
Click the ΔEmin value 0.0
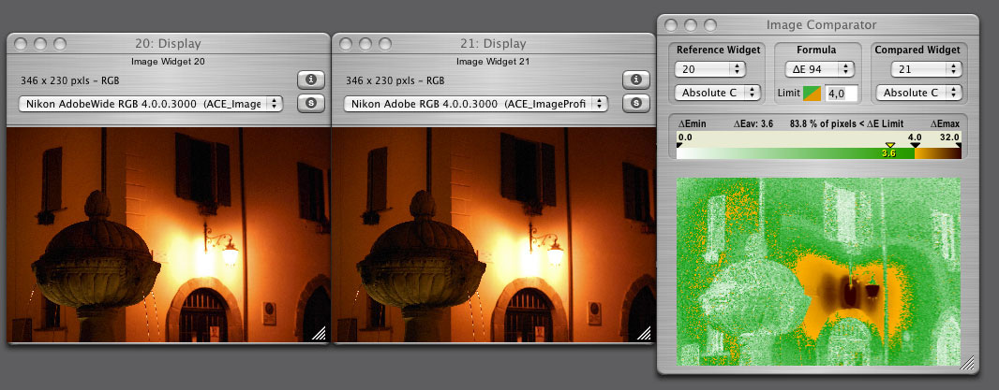coord(685,137)
